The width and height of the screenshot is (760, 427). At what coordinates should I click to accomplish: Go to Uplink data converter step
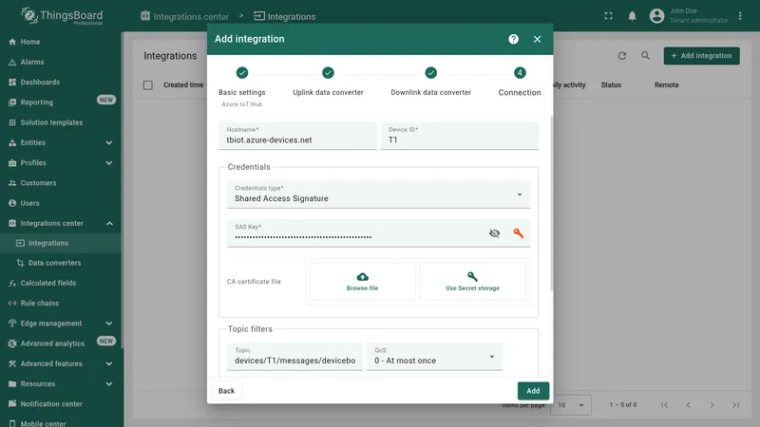328,83
